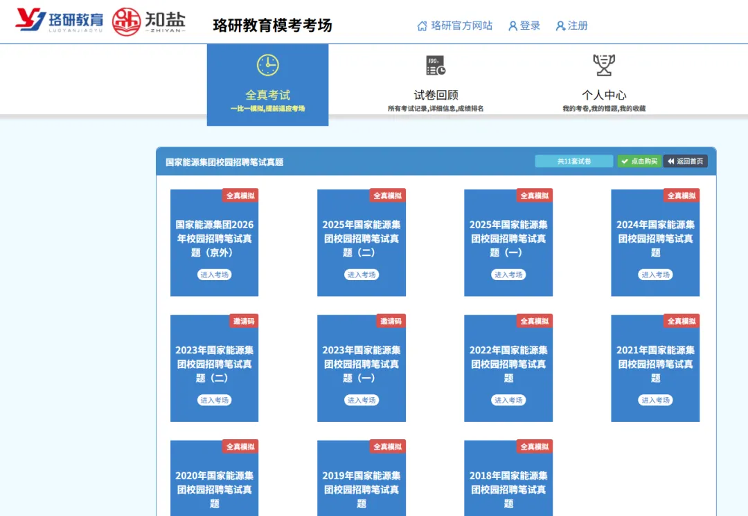Click the title text 2022年国家能源集团校园招聘笔试真题
This screenshot has height=516, width=748.
click(508, 364)
